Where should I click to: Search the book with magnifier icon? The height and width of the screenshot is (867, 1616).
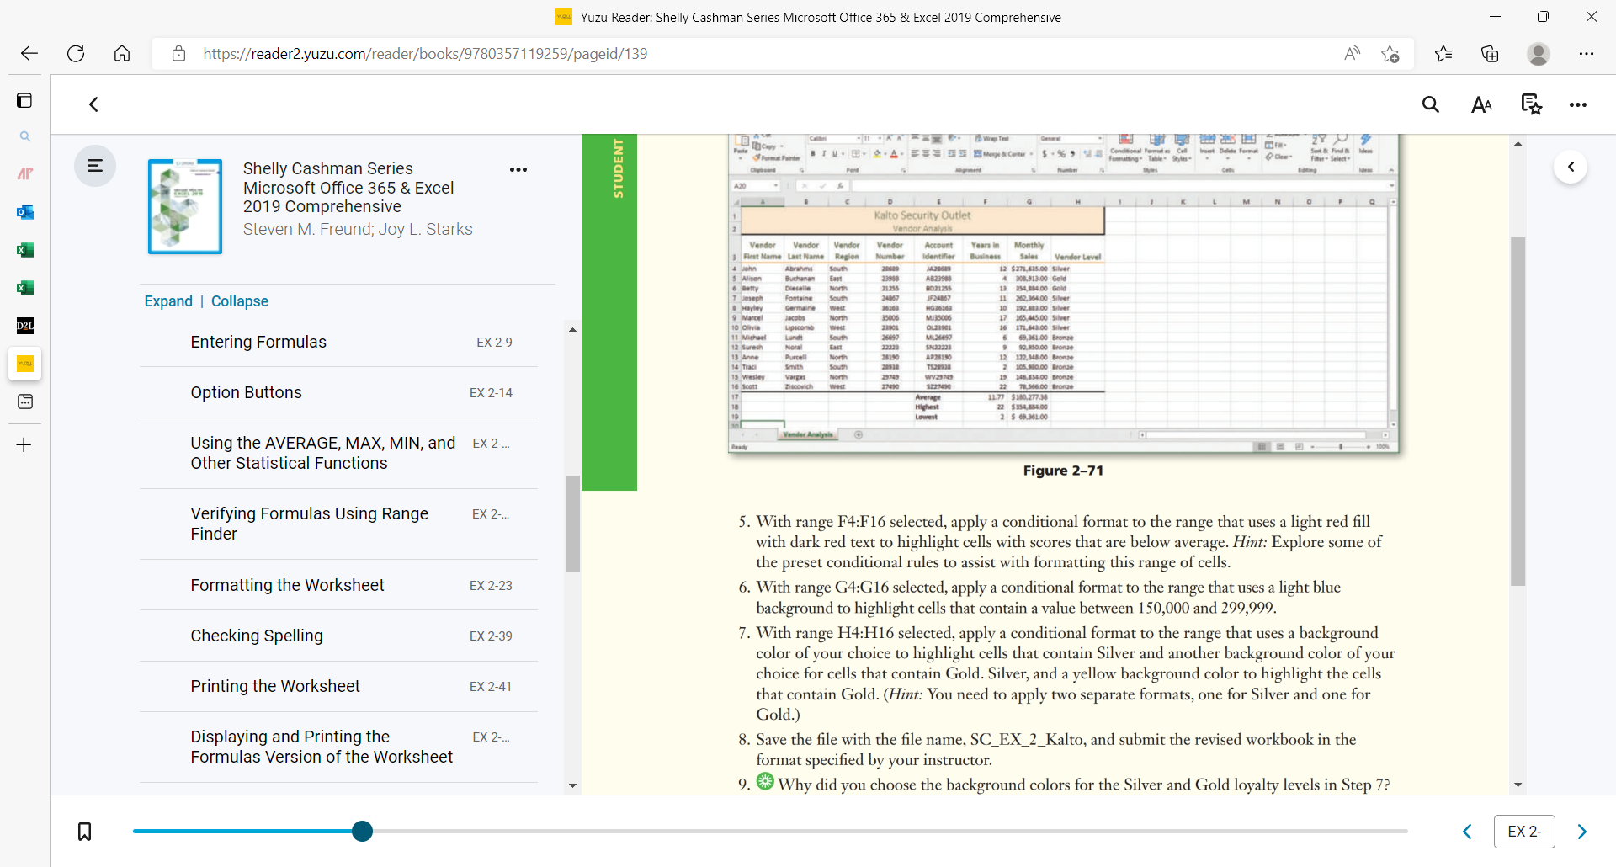[x=1431, y=104]
